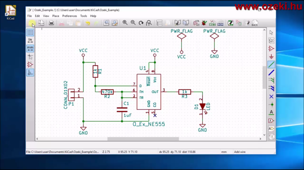Click the scroll right arrow
304x170 pixels.
(x=260, y=139)
